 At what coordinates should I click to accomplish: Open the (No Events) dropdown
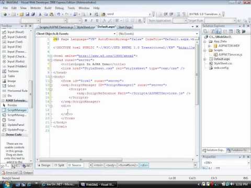pos(197,34)
